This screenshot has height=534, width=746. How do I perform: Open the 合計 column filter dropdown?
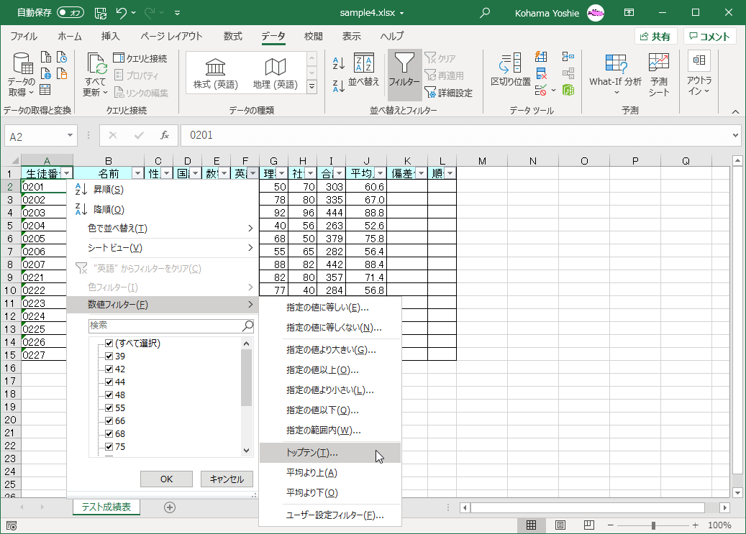coord(340,173)
